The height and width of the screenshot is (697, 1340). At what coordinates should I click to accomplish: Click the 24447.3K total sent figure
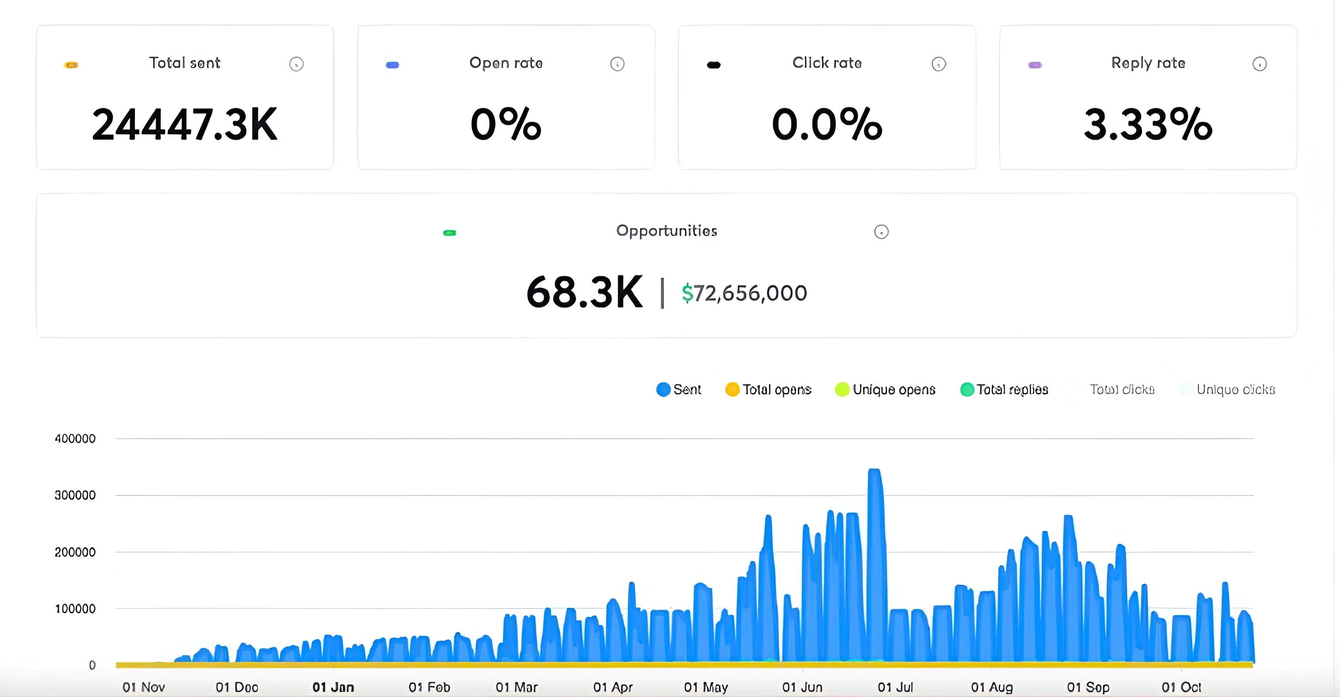185,125
